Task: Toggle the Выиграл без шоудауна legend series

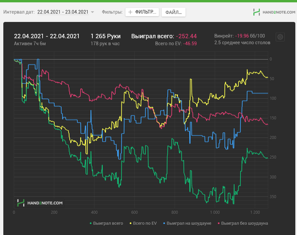Action: pyautogui.click(x=243, y=223)
